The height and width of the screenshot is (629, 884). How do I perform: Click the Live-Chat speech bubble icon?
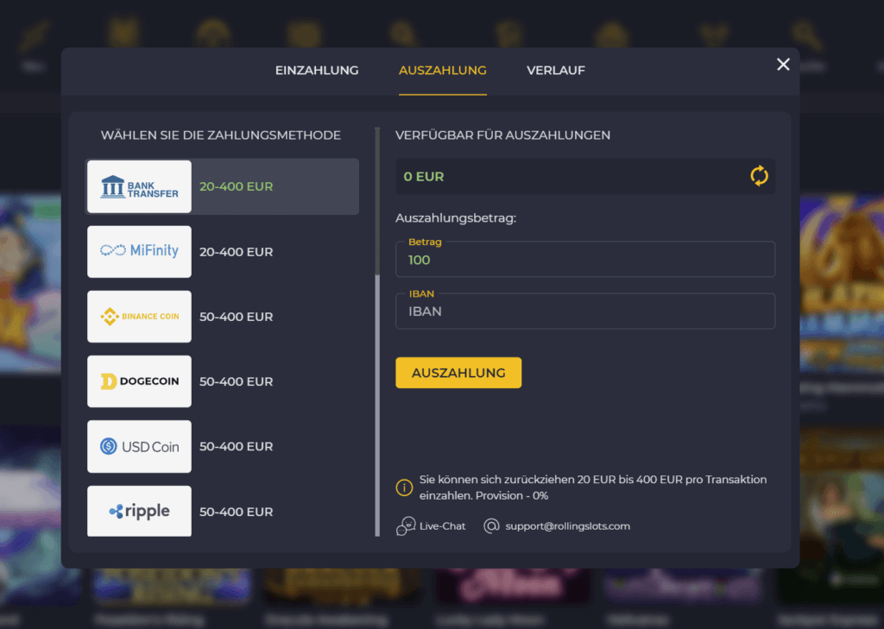[406, 525]
